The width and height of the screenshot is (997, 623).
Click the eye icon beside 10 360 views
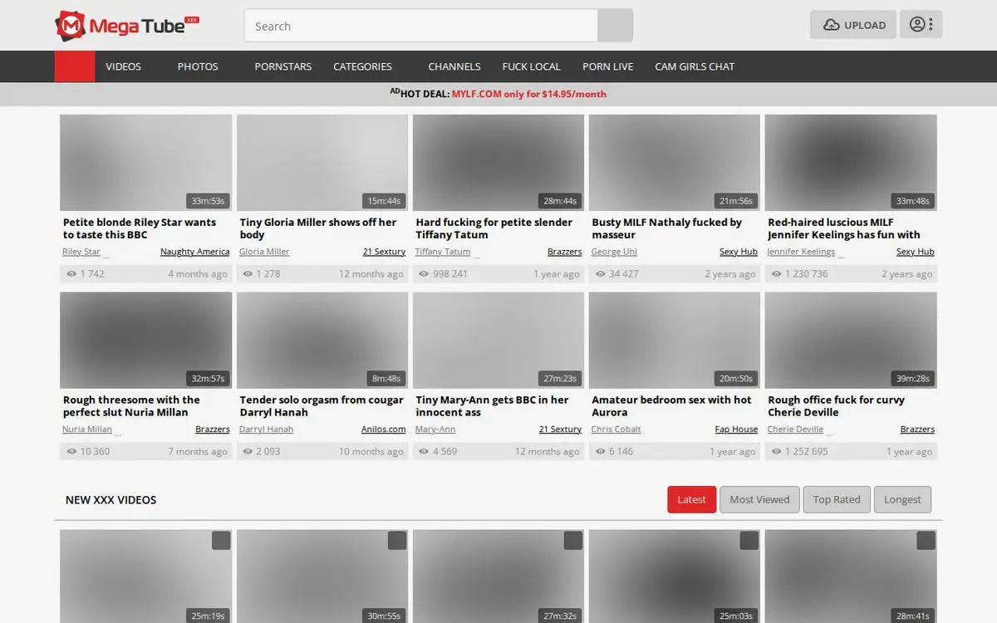[71, 452]
